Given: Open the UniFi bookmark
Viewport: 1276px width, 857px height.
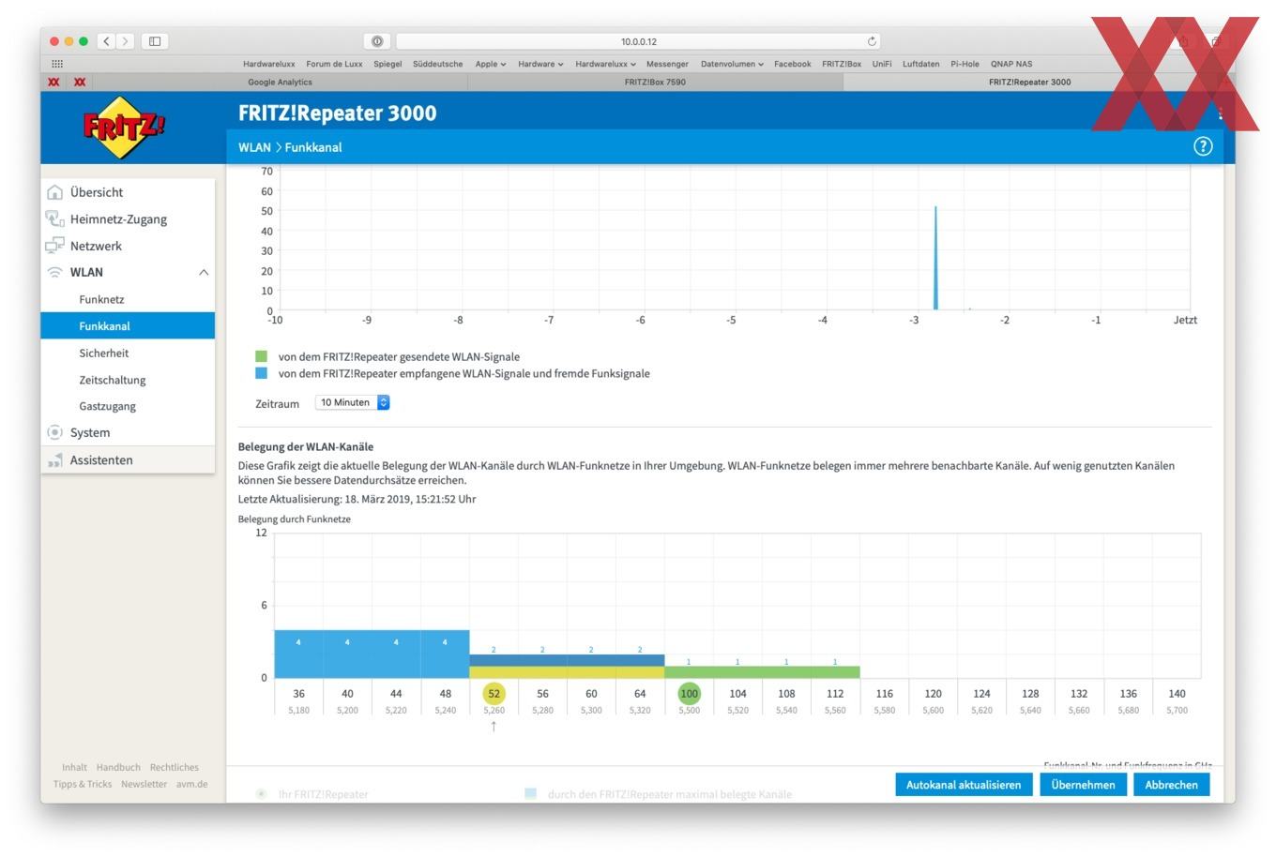Looking at the screenshot, I should [x=882, y=64].
